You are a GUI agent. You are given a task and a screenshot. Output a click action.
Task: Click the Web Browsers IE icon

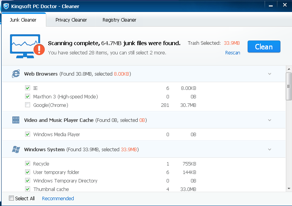16,74
